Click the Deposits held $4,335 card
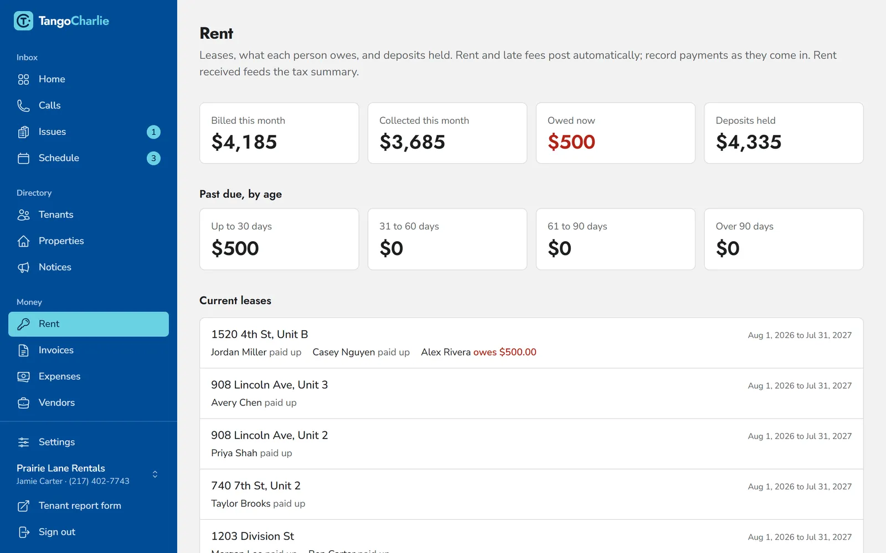 click(x=784, y=133)
